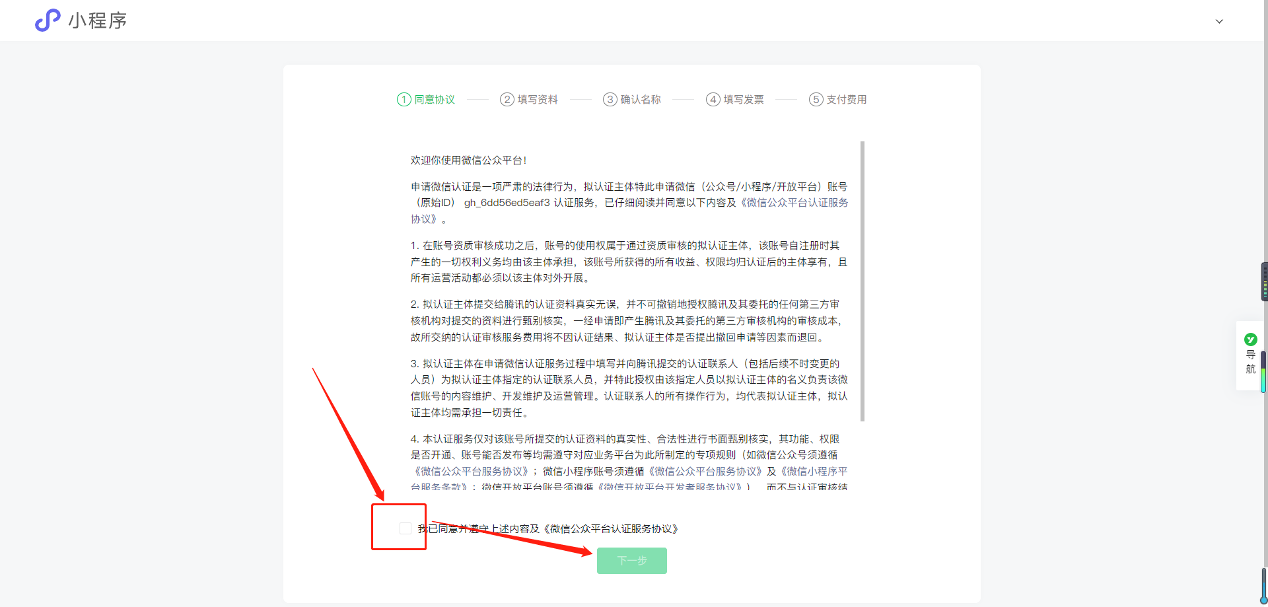
Task: Open first 《微信公众平台服务协议》 link in clause 4
Action: pyautogui.click(x=472, y=472)
